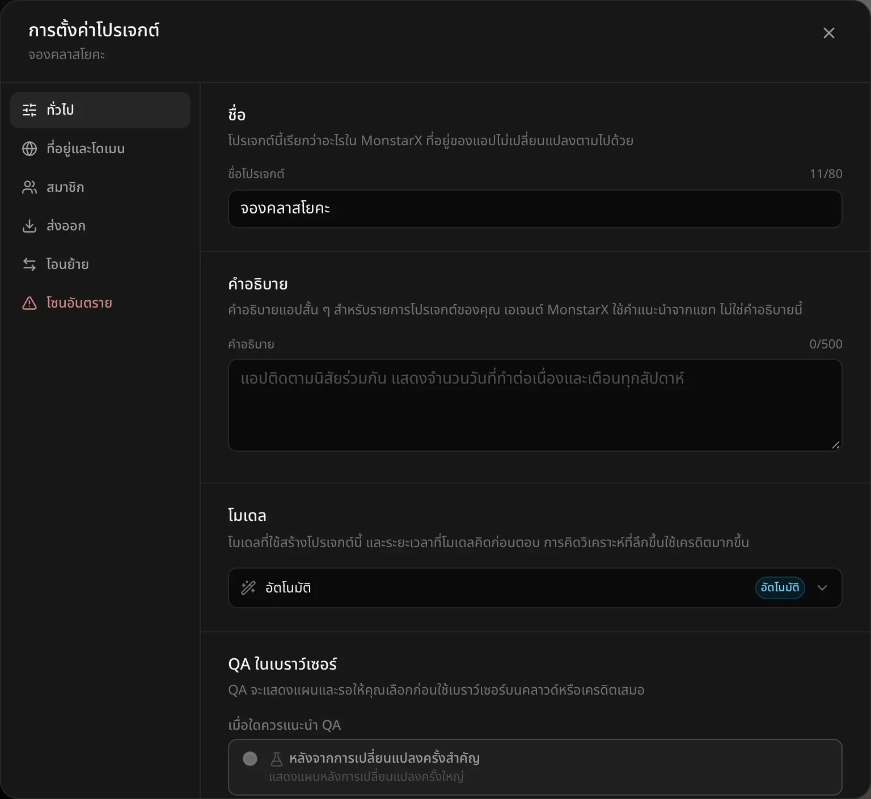Open the ทั่วไป settings section
Viewport: 871px width, 799px height.
point(100,110)
